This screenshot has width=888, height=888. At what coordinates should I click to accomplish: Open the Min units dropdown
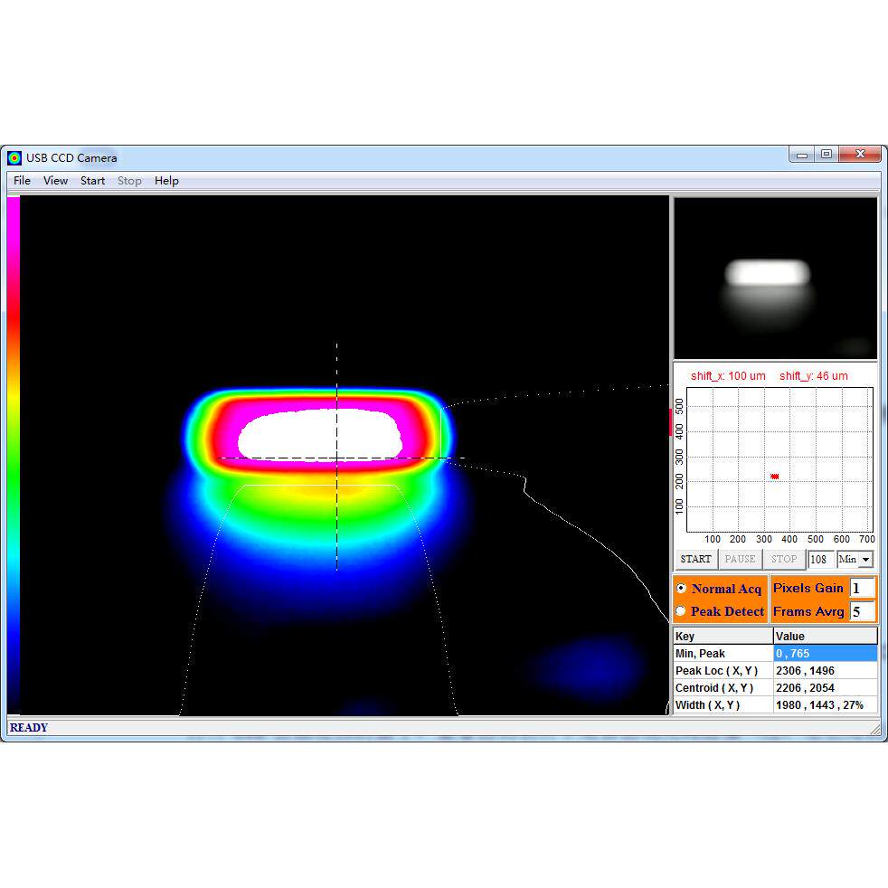[865, 560]
